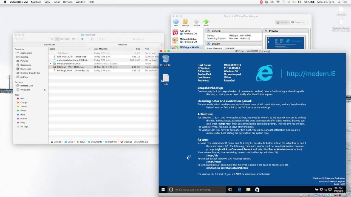The height and width of the screenshot is (197, 351).
Task: Switch to the Downloads tab in Finder
Action: click(x=50, y=45)
